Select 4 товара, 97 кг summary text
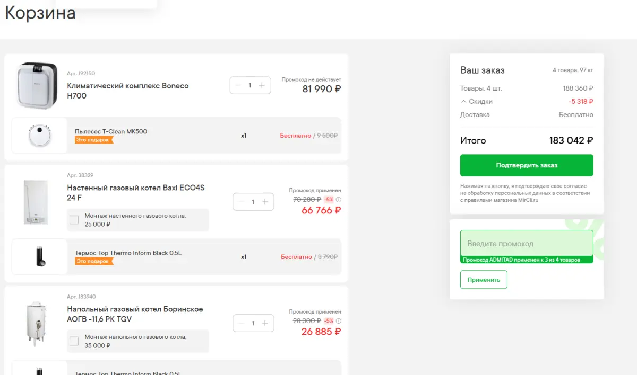 [573, 70]
